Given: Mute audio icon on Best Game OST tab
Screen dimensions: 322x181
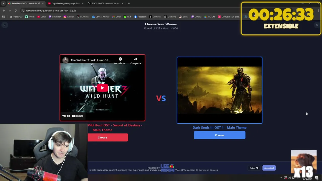Looking at the screenshot, I should tap(39, 4).
